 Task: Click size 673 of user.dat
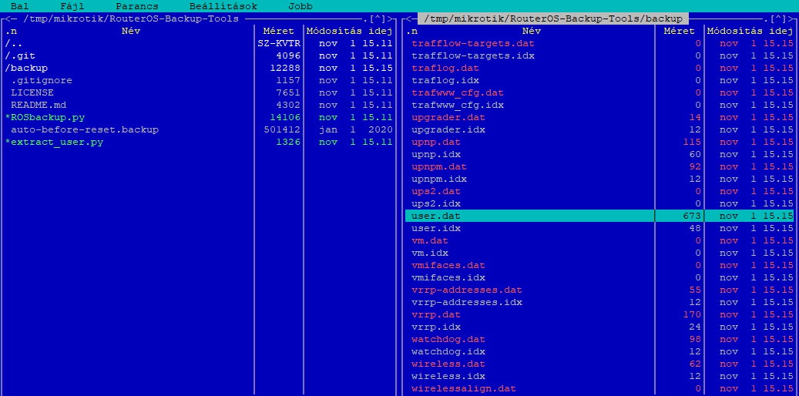click(x=691, y=216)
